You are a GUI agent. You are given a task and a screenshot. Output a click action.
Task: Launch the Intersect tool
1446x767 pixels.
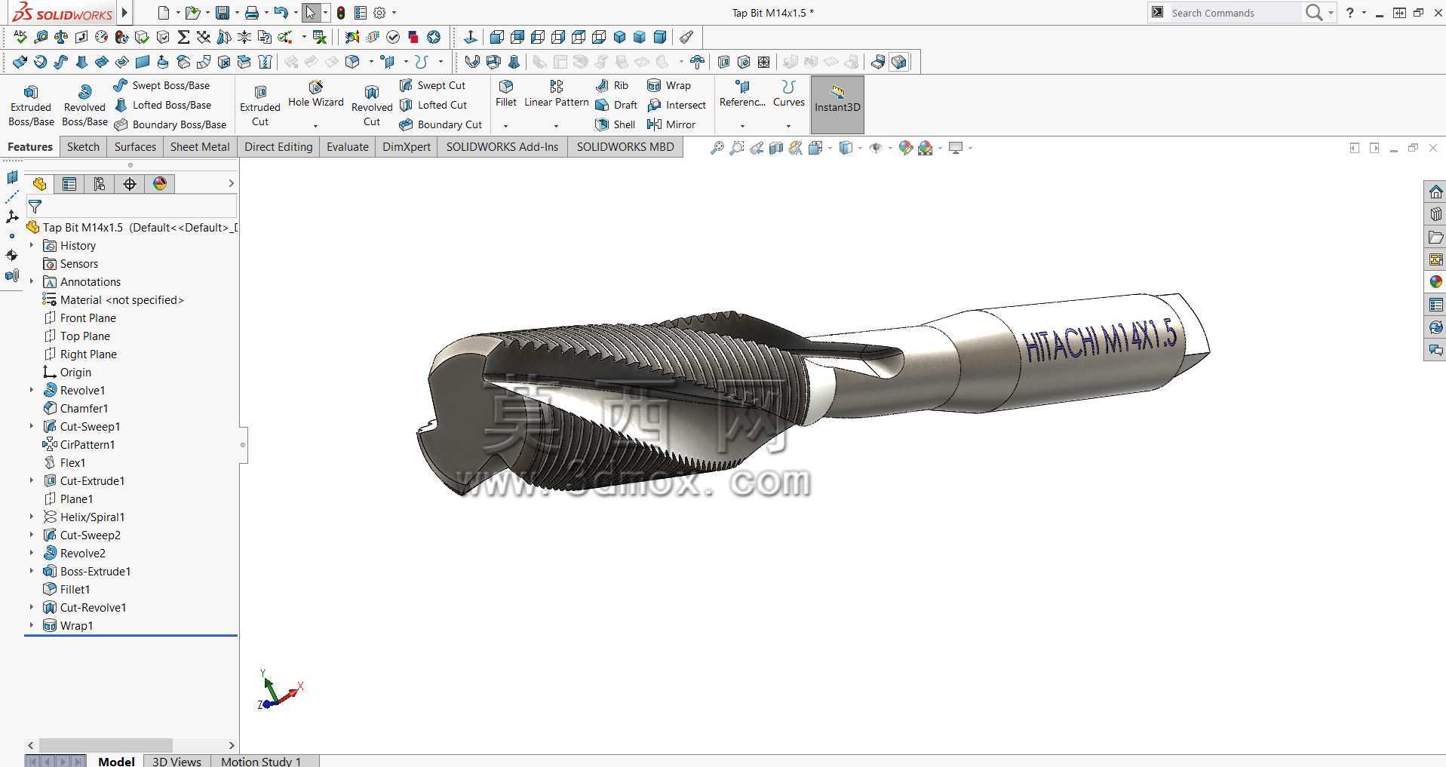(677, 105)
